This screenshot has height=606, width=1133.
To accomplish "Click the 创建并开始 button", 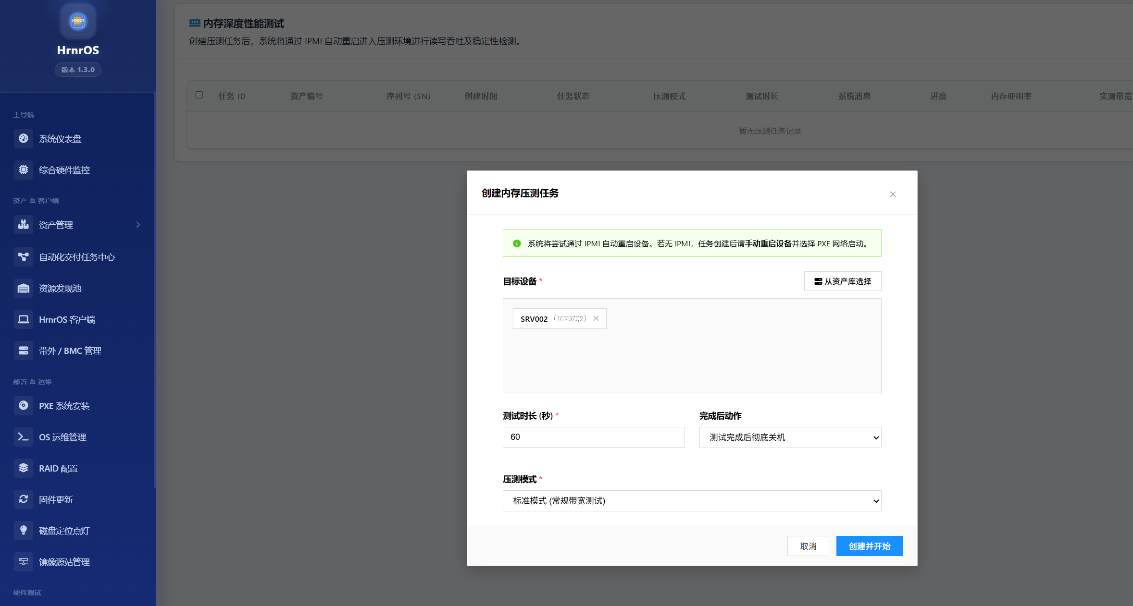I will pos(869,546).
